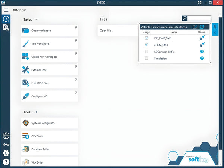224x168 pixels.
Task: Click the refresh icon in Vehicle Communication Interfaces
Action: 202,27
